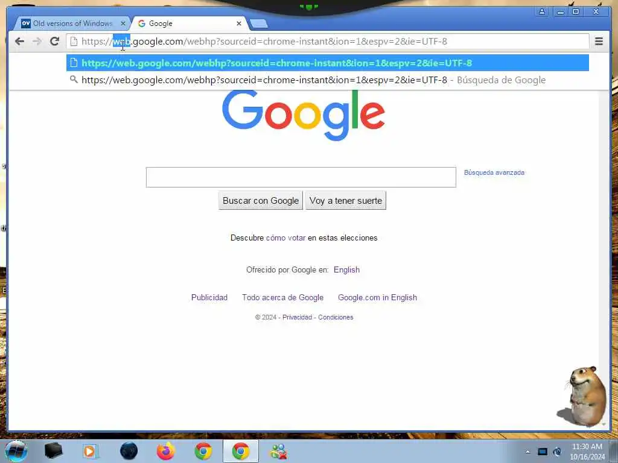Screen dimensions: 618x463
Task: Click the tray monitor icon
Action: coord(543,452)
